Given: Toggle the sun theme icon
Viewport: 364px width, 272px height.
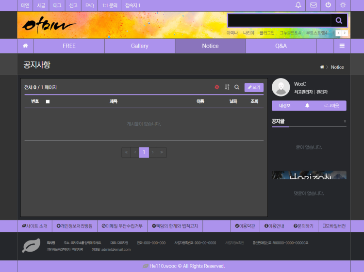Looking at the screenshot, I should pyautogui.click(x=343, y=5).
